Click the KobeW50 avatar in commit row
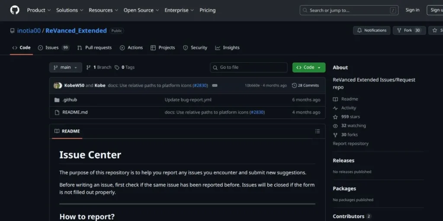443x221 pixels. pyautogui.click(x=58, y=85)
